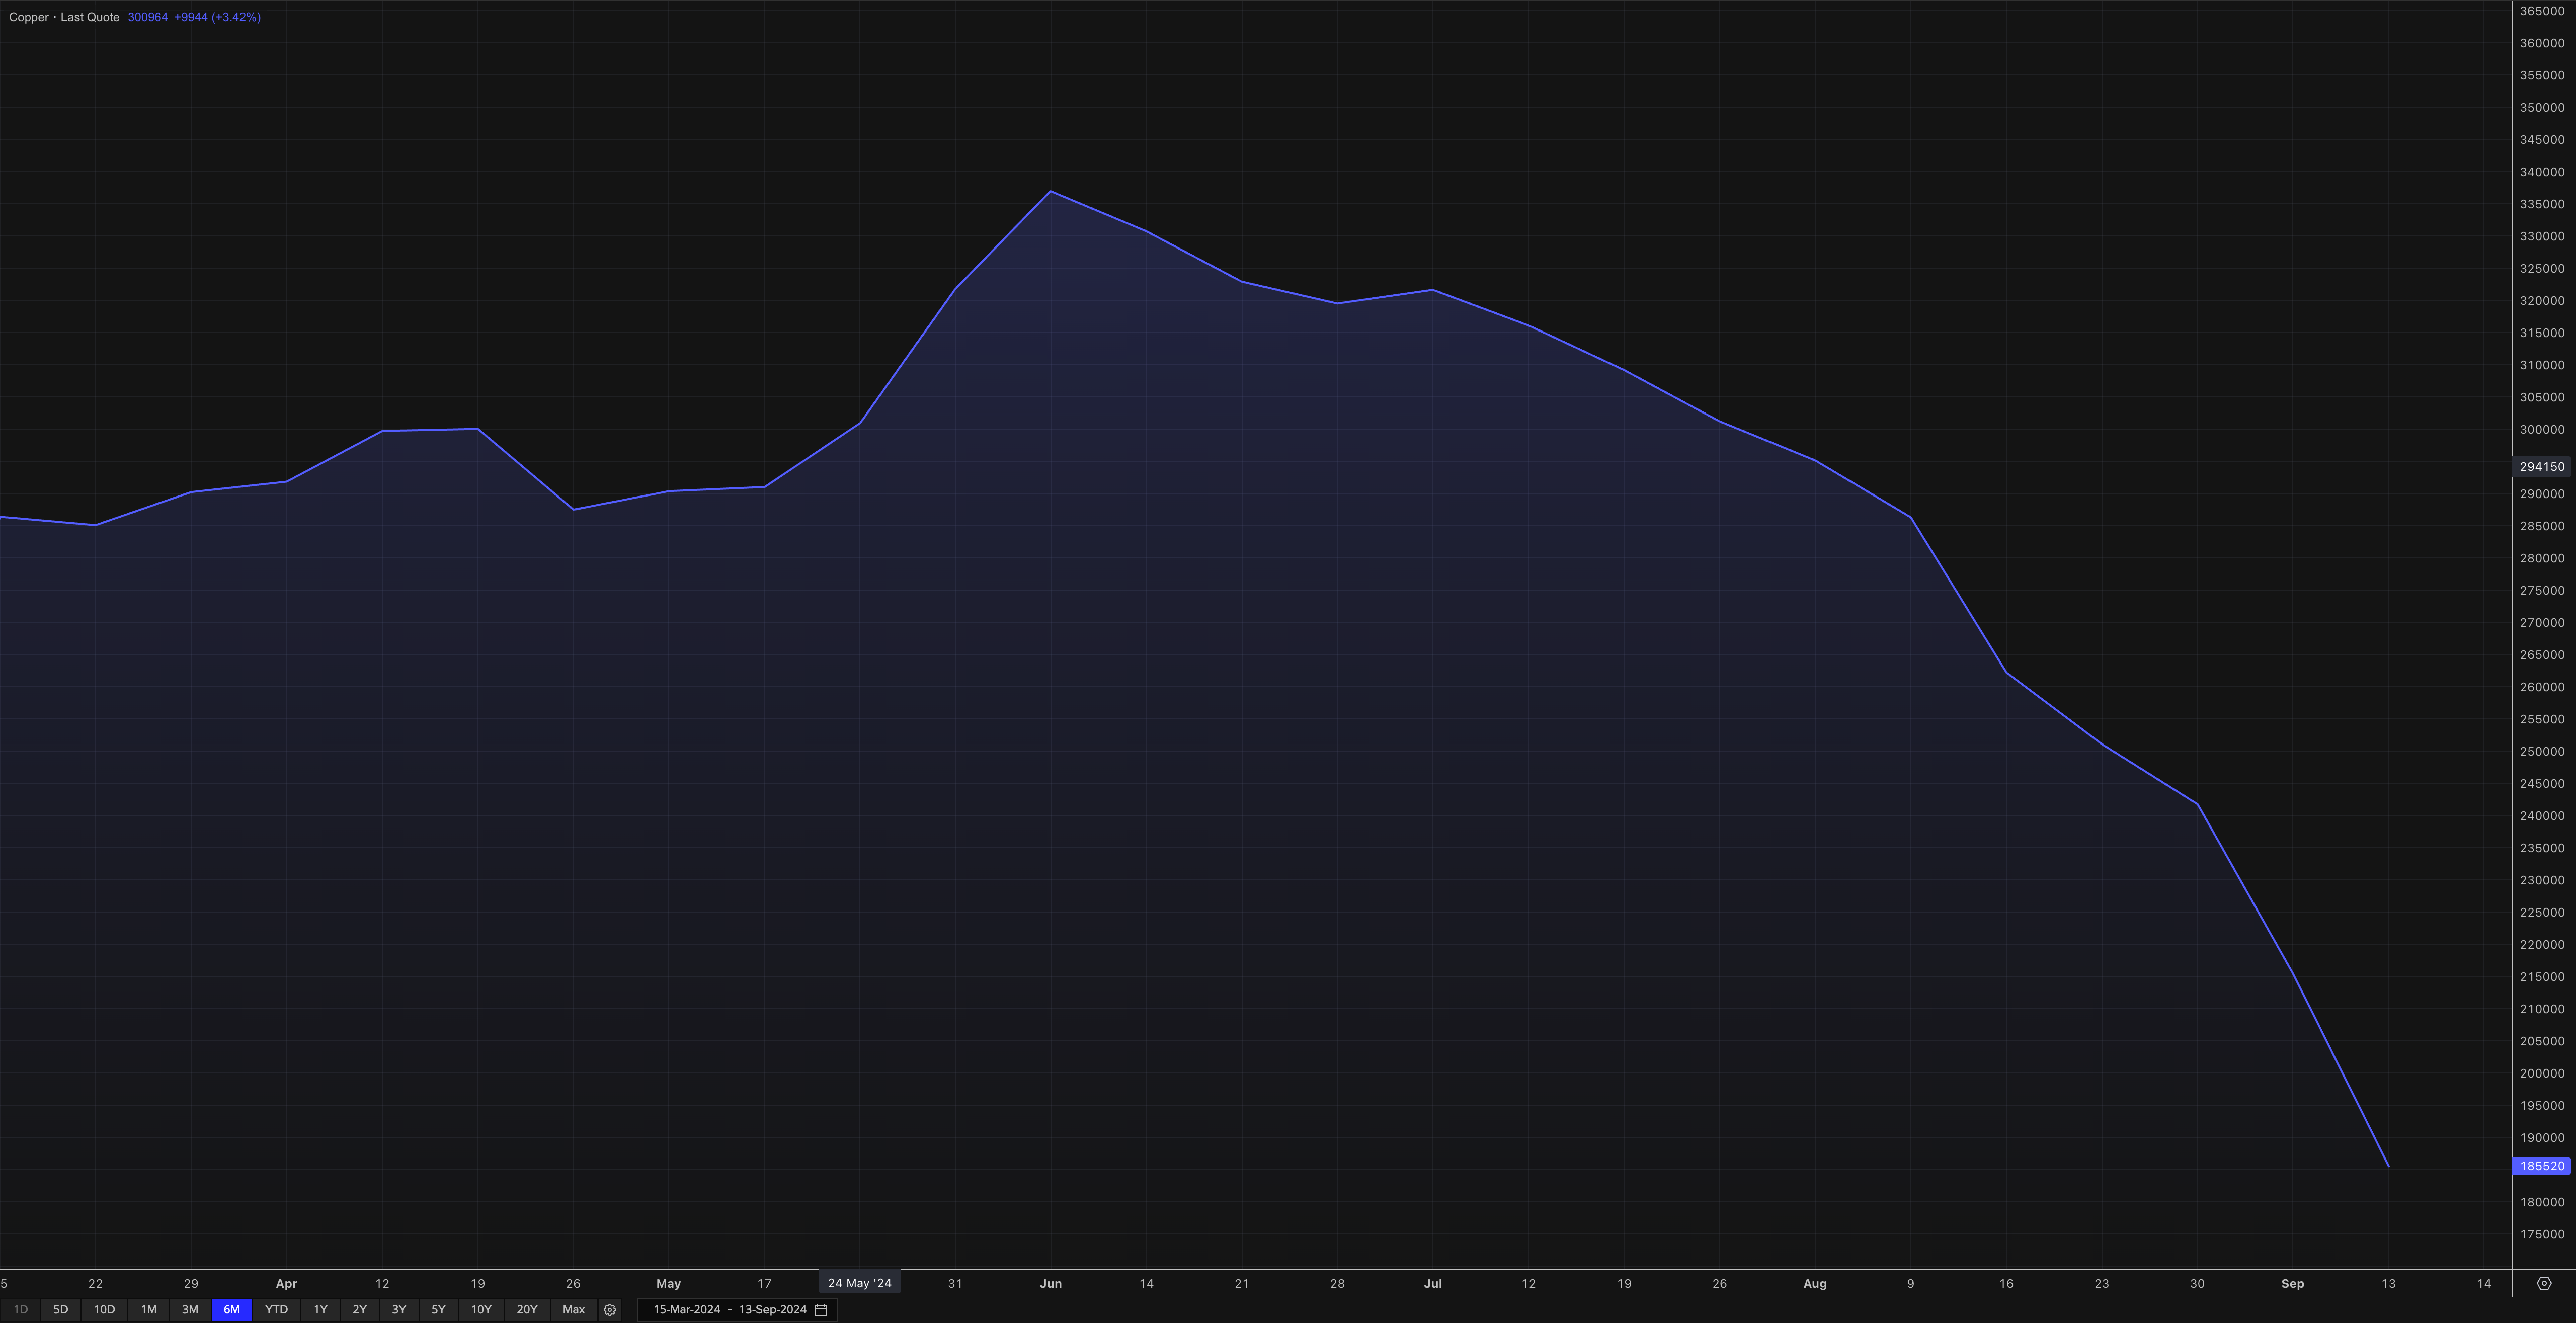Select 20Y time range
Image resolution: width=2576 pixels, height=1323 pixels.
point(527,1310)
